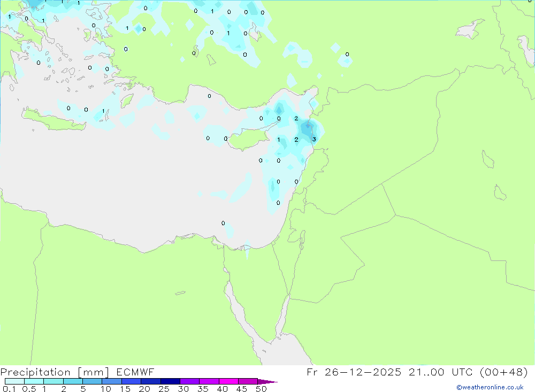535x392 pixels.
Task: Click the '3' precipitation value on the map
Action: [314, 139]
